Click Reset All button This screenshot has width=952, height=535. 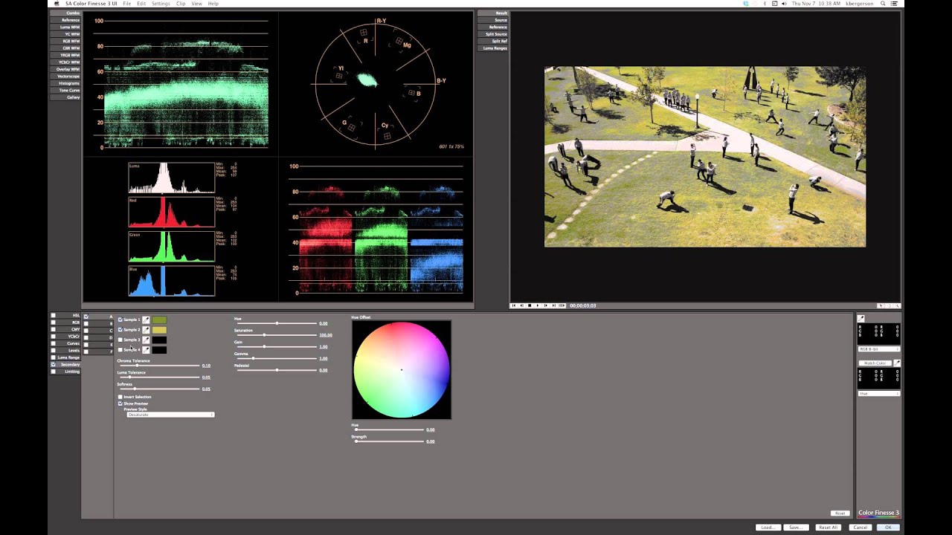click(x=828, y=528)
